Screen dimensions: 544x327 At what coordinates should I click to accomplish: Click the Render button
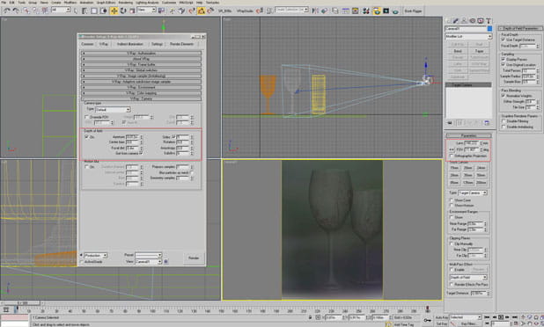[x=194, y=258]
